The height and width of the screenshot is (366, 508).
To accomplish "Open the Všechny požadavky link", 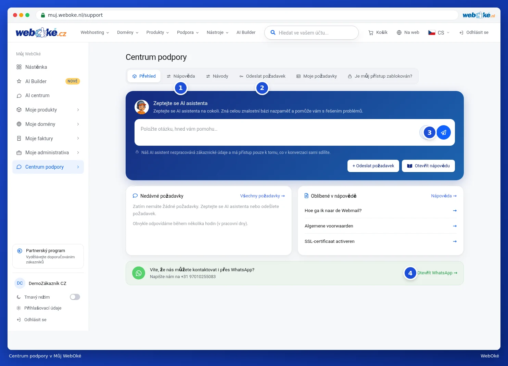I will (x=263, y=196).
